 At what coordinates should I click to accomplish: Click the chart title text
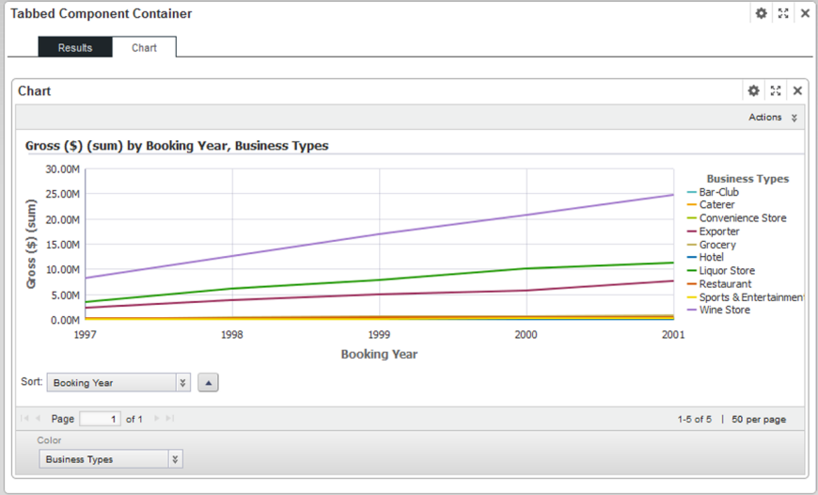click(x=177, y=146)
